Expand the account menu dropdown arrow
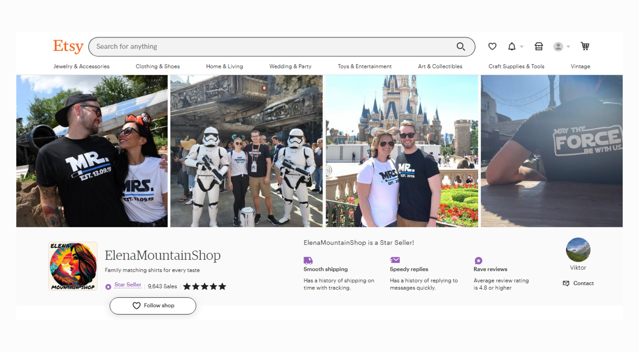This screenshot has width=639, height=352. [568, 47]
